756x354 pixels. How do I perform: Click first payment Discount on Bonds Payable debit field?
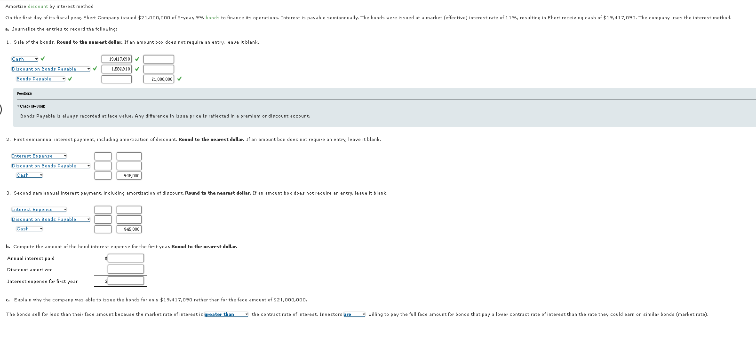pos(103,165)
